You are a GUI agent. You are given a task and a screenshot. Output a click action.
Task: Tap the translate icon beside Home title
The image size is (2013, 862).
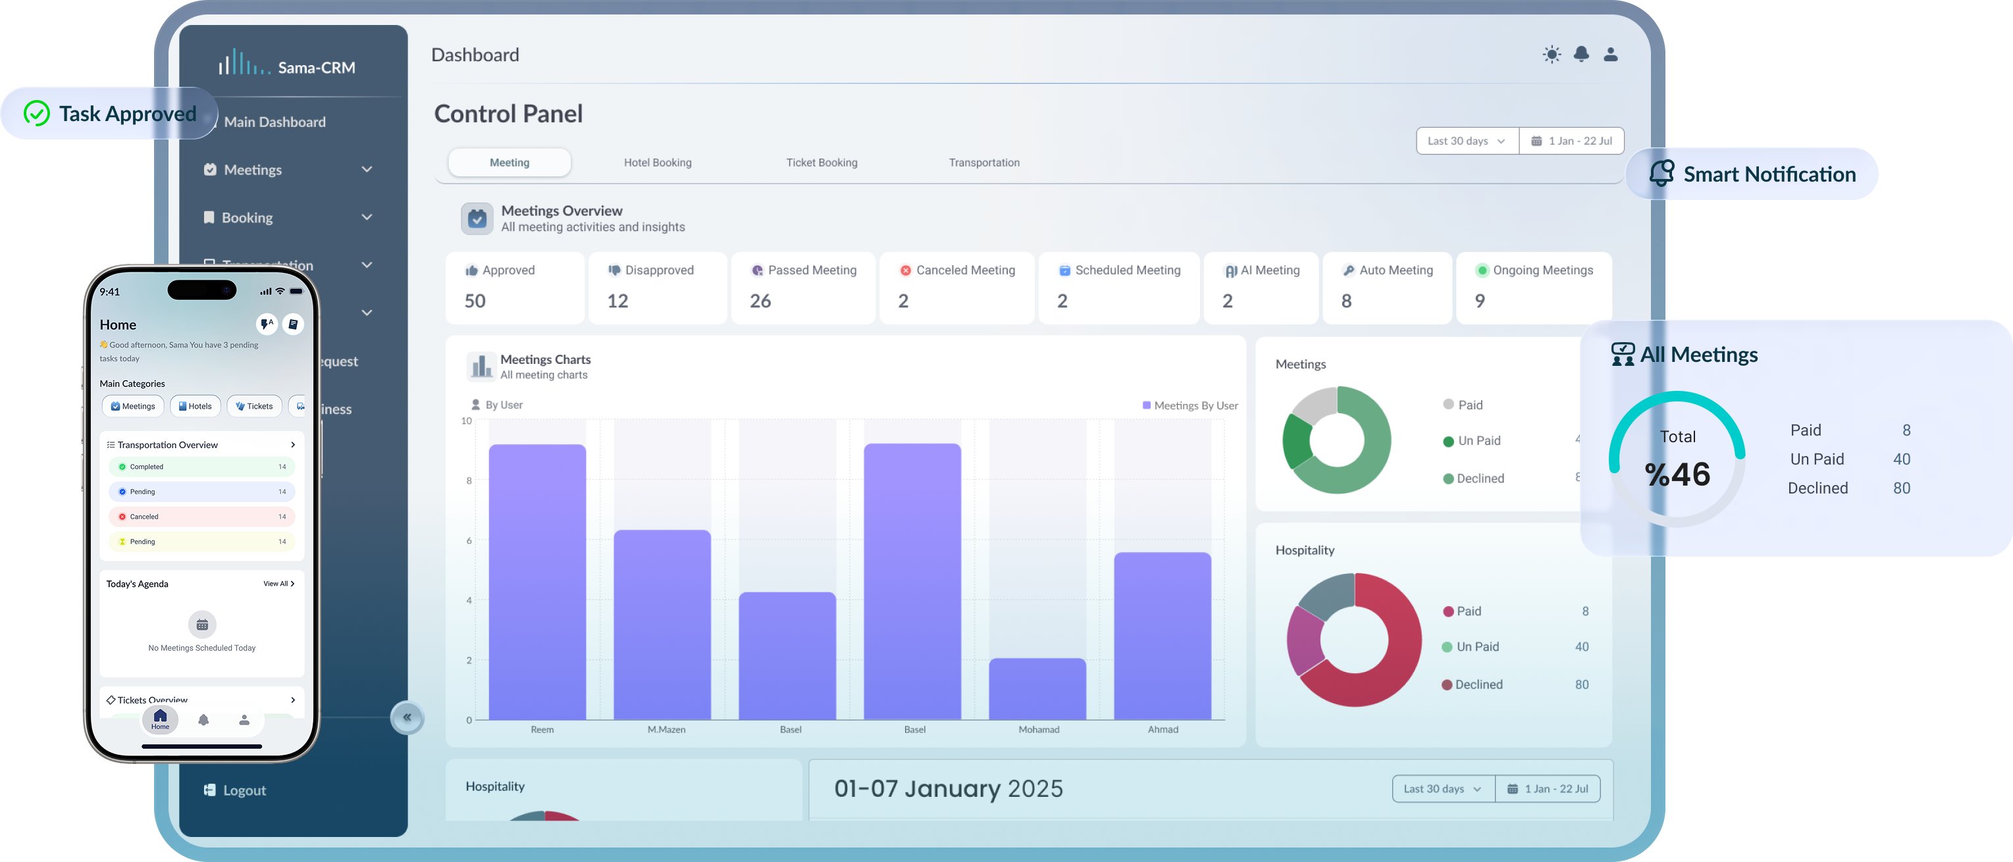(x=267, y=324)
